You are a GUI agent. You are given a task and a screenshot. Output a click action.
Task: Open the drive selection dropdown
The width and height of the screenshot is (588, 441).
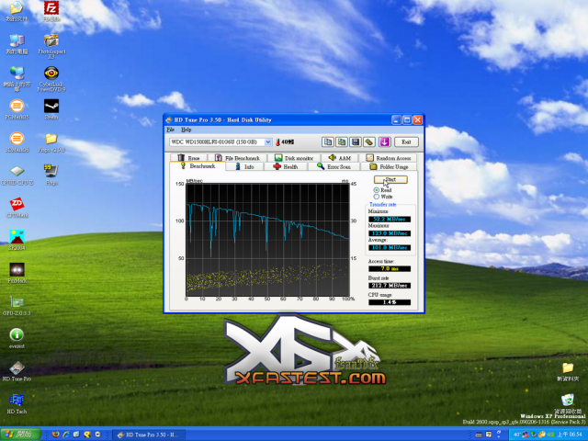tap(220, 142)
